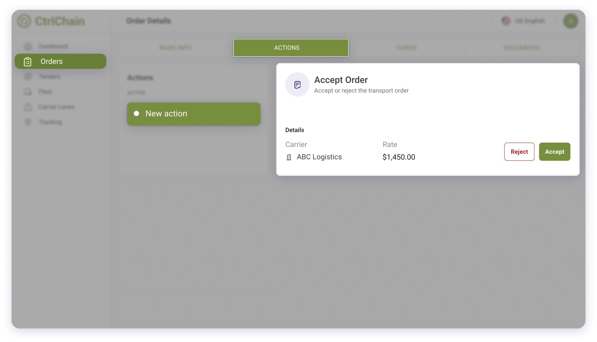Click the ACTIONS tab
Image resolution: width=597 pixels, height=342 pixels.
pyautogui.click(x=287, y=47)
